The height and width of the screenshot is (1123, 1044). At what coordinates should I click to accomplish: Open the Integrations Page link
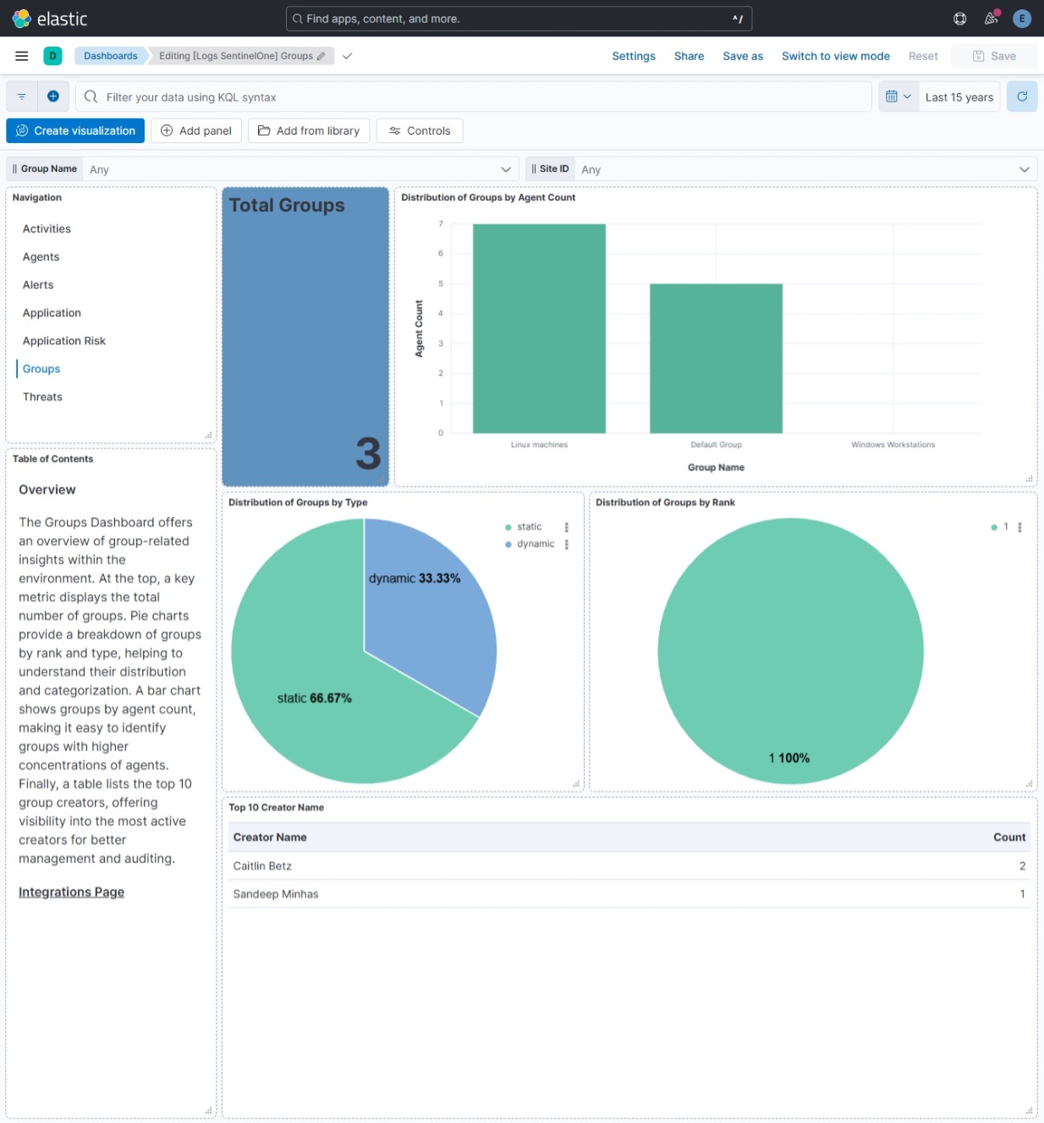click(71, 891)
